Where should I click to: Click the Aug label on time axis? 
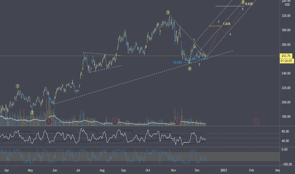(x=102, y=170)
